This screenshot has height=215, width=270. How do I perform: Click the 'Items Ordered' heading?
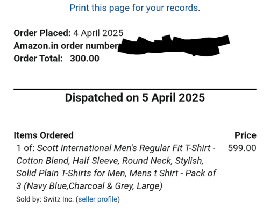click(x=44, y=135)
